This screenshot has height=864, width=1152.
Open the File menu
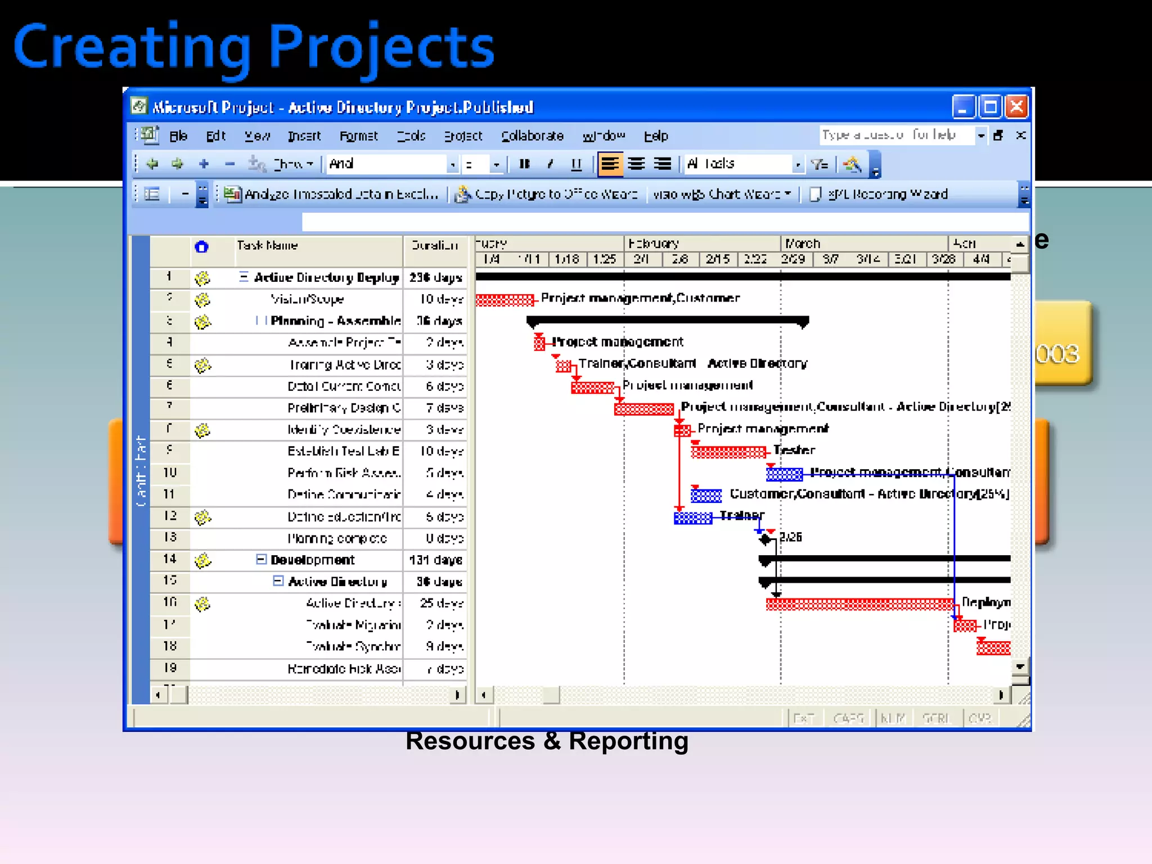178,136
